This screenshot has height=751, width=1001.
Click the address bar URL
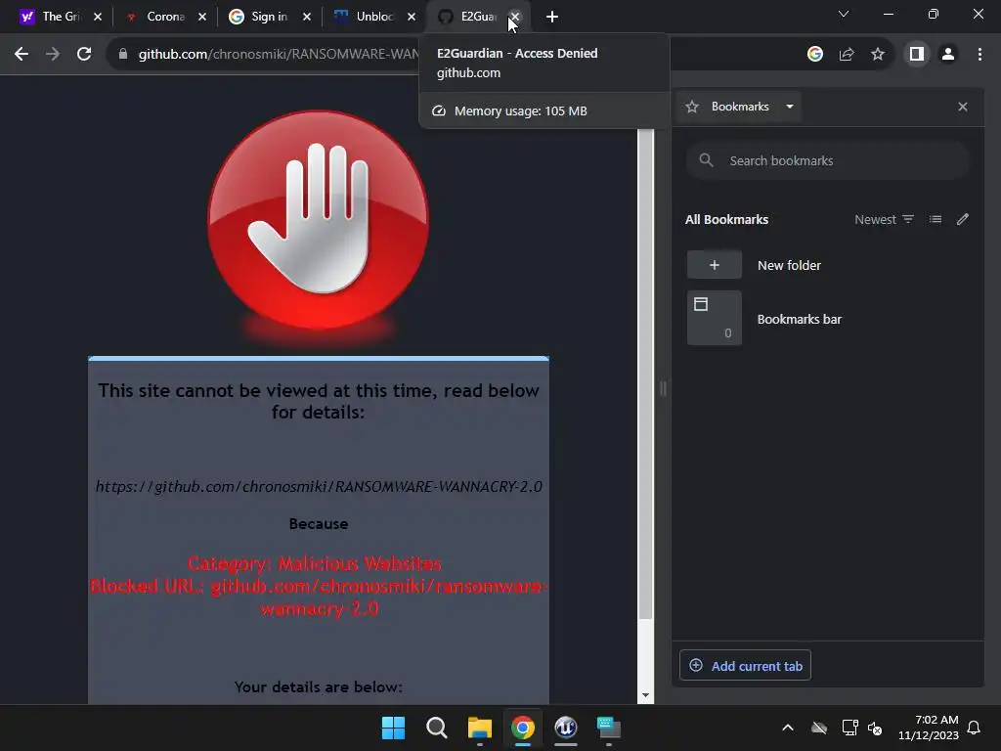click(x=279, y=55)
